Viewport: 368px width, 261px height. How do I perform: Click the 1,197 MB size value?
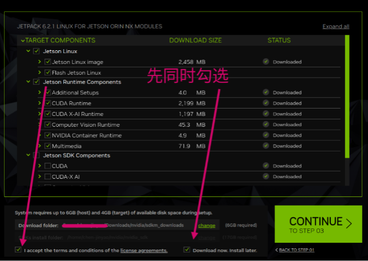coord(192,114)
